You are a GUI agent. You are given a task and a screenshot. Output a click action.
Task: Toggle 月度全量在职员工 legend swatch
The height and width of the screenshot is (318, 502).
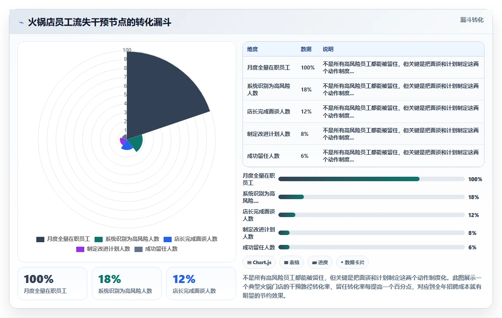click(40, 239)
